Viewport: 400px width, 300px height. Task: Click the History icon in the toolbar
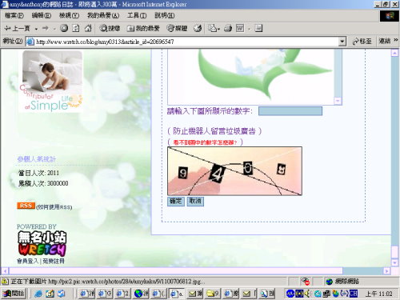tap(198, 28)
